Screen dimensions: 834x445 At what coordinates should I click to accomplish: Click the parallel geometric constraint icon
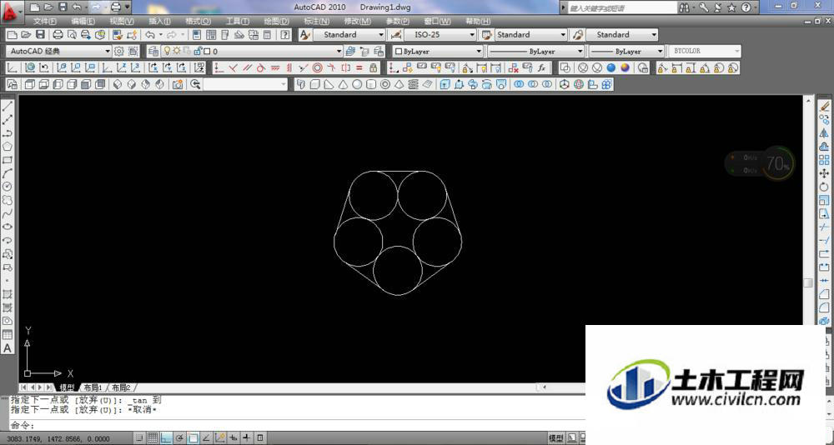248,67
